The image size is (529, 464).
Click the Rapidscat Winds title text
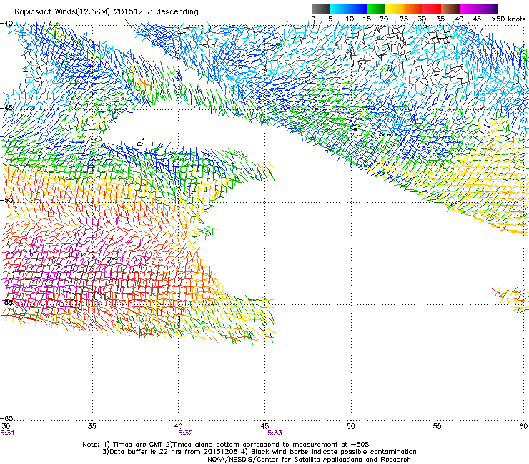point(107,11)
